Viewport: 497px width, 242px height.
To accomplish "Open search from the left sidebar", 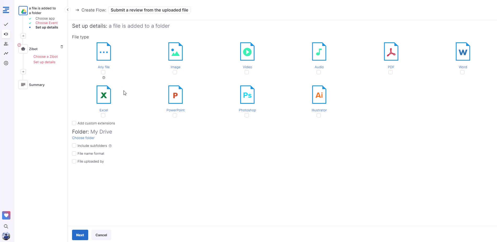I will (6, 226).
